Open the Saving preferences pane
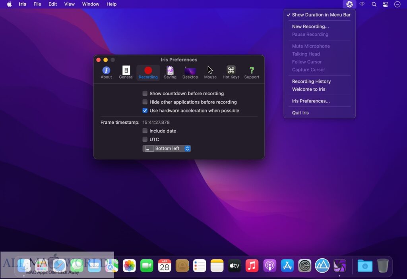Viewport: 407px width, 279px height. point(170,72)
